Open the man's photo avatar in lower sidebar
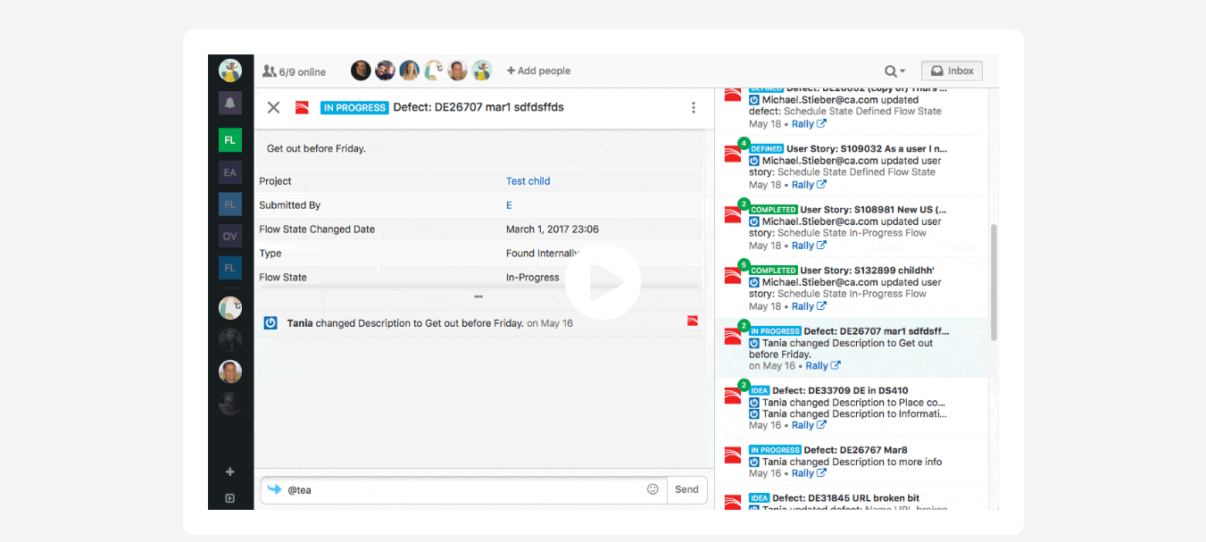 (x=230, y=371)
